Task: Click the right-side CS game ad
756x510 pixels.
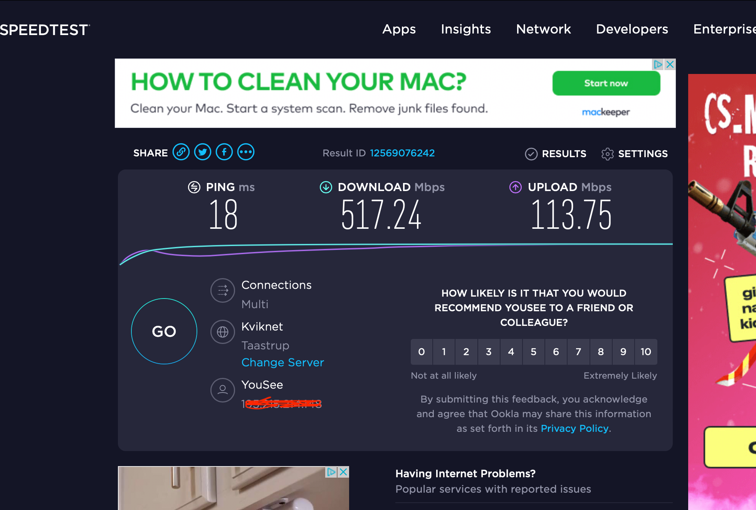Action: tap(722, 292)
